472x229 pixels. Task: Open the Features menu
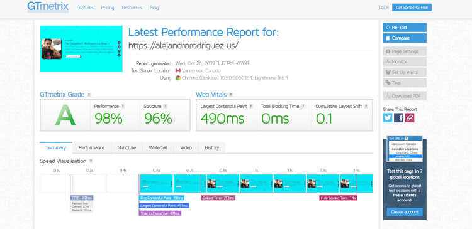(85, 8)
